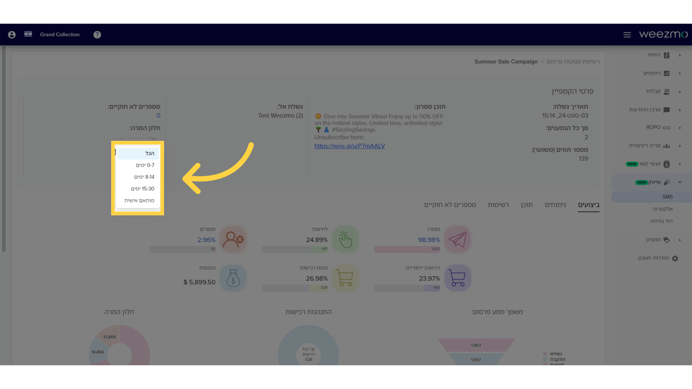Expand the דוחות sidebar section

point(680,55)
